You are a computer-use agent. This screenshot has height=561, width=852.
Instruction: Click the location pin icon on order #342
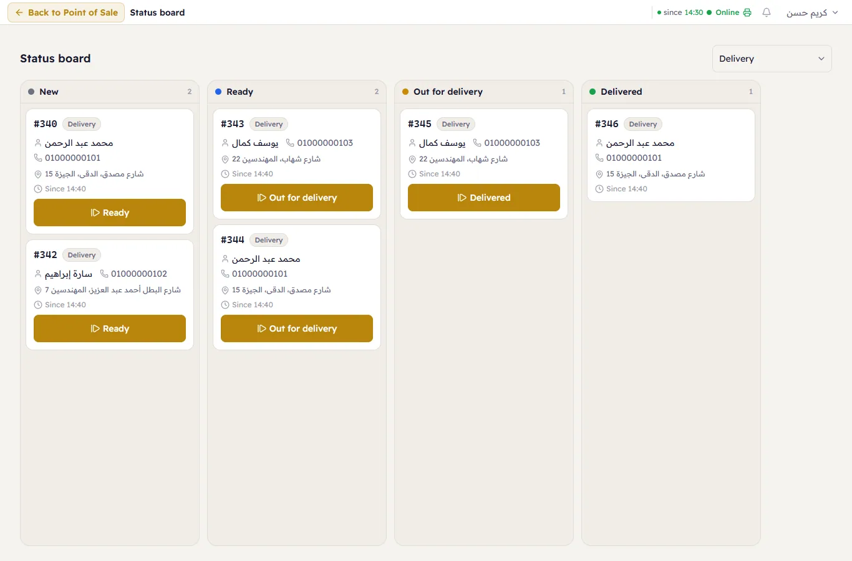(x=38, y=290)
